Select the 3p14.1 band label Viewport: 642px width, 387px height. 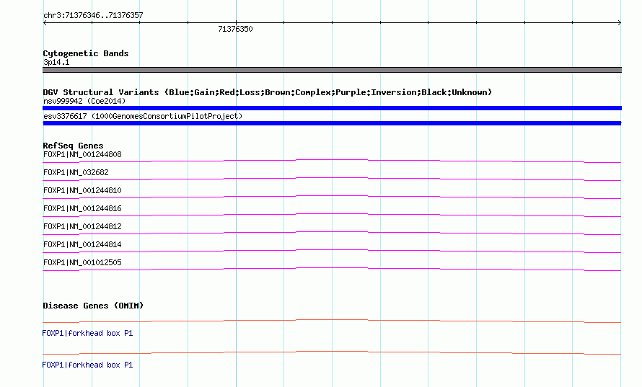(x=56, y=62)
